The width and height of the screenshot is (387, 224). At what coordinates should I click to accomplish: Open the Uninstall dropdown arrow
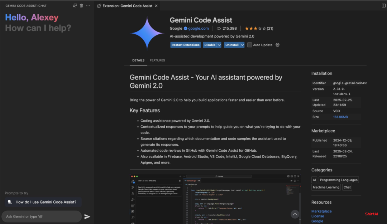coord(242,45)
